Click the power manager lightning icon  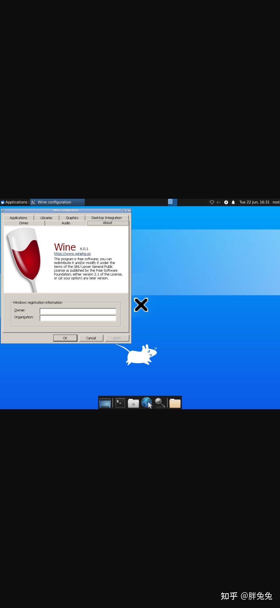226,202
